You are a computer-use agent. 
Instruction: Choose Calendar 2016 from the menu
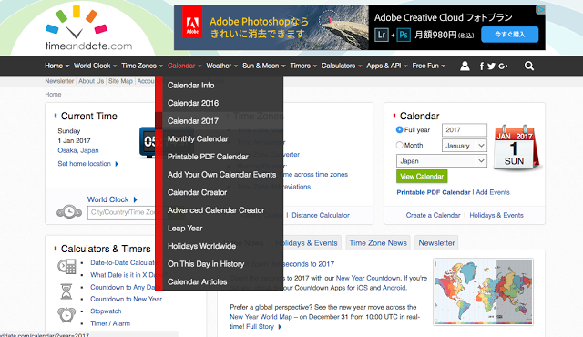pos(220,103)
